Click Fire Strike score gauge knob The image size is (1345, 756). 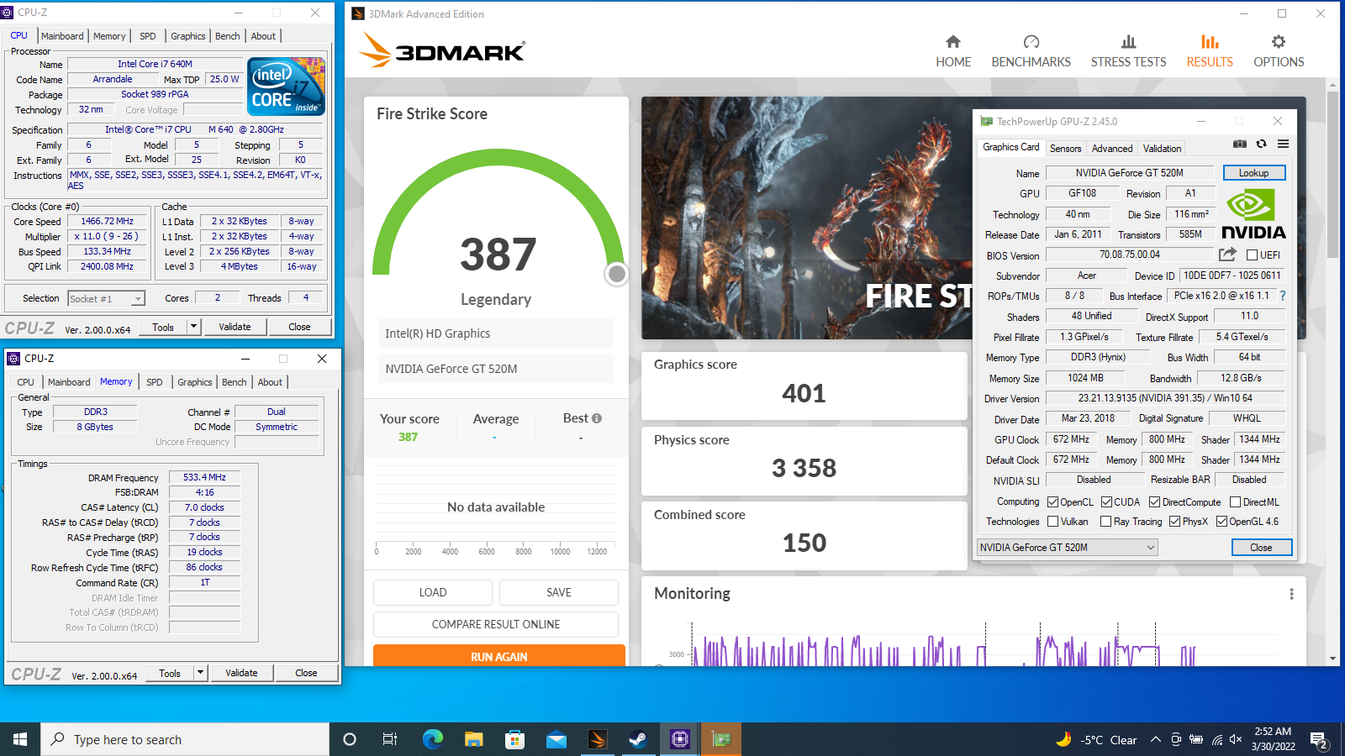tap(617, 274)
